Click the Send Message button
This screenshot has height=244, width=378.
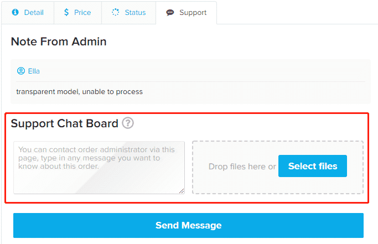coord(188,225)
